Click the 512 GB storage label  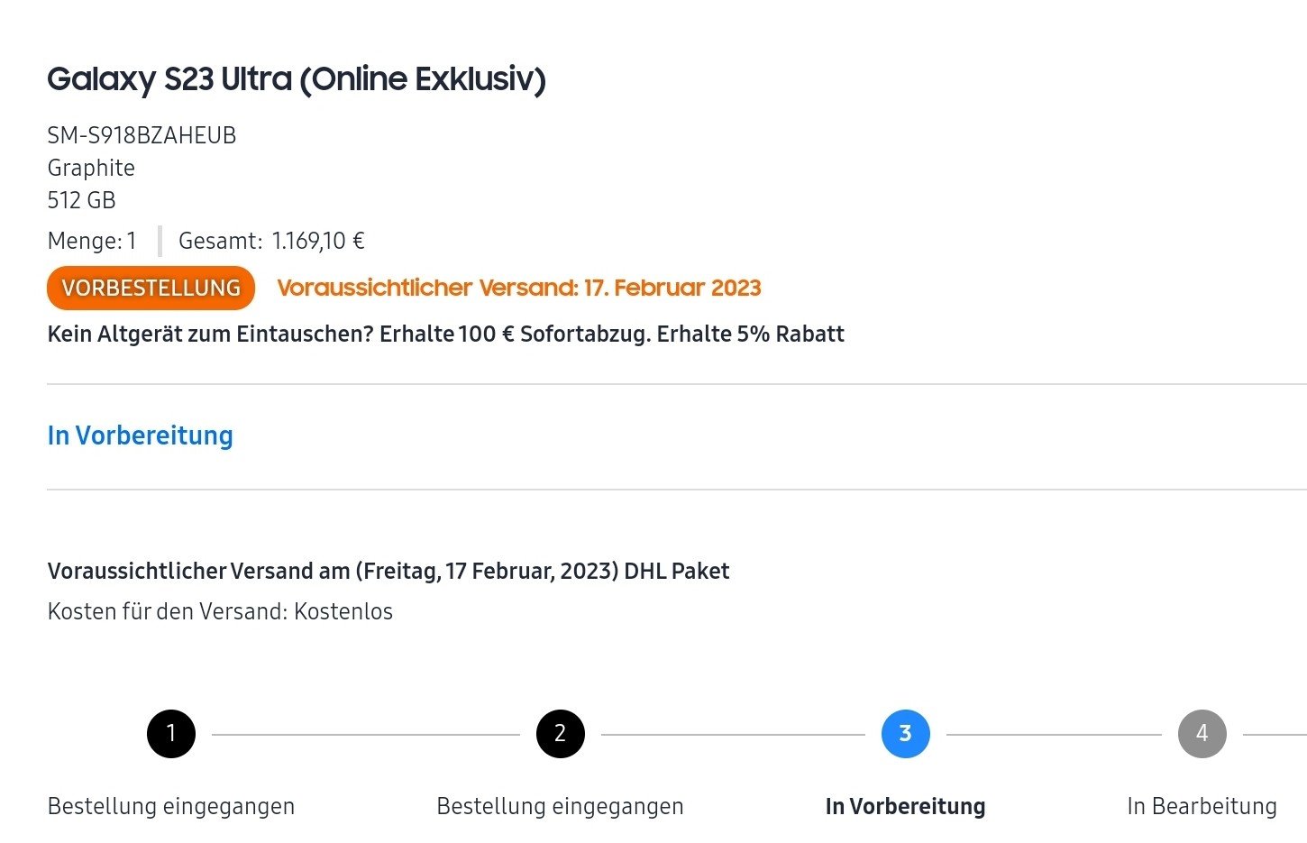click(x=81, y=200)
